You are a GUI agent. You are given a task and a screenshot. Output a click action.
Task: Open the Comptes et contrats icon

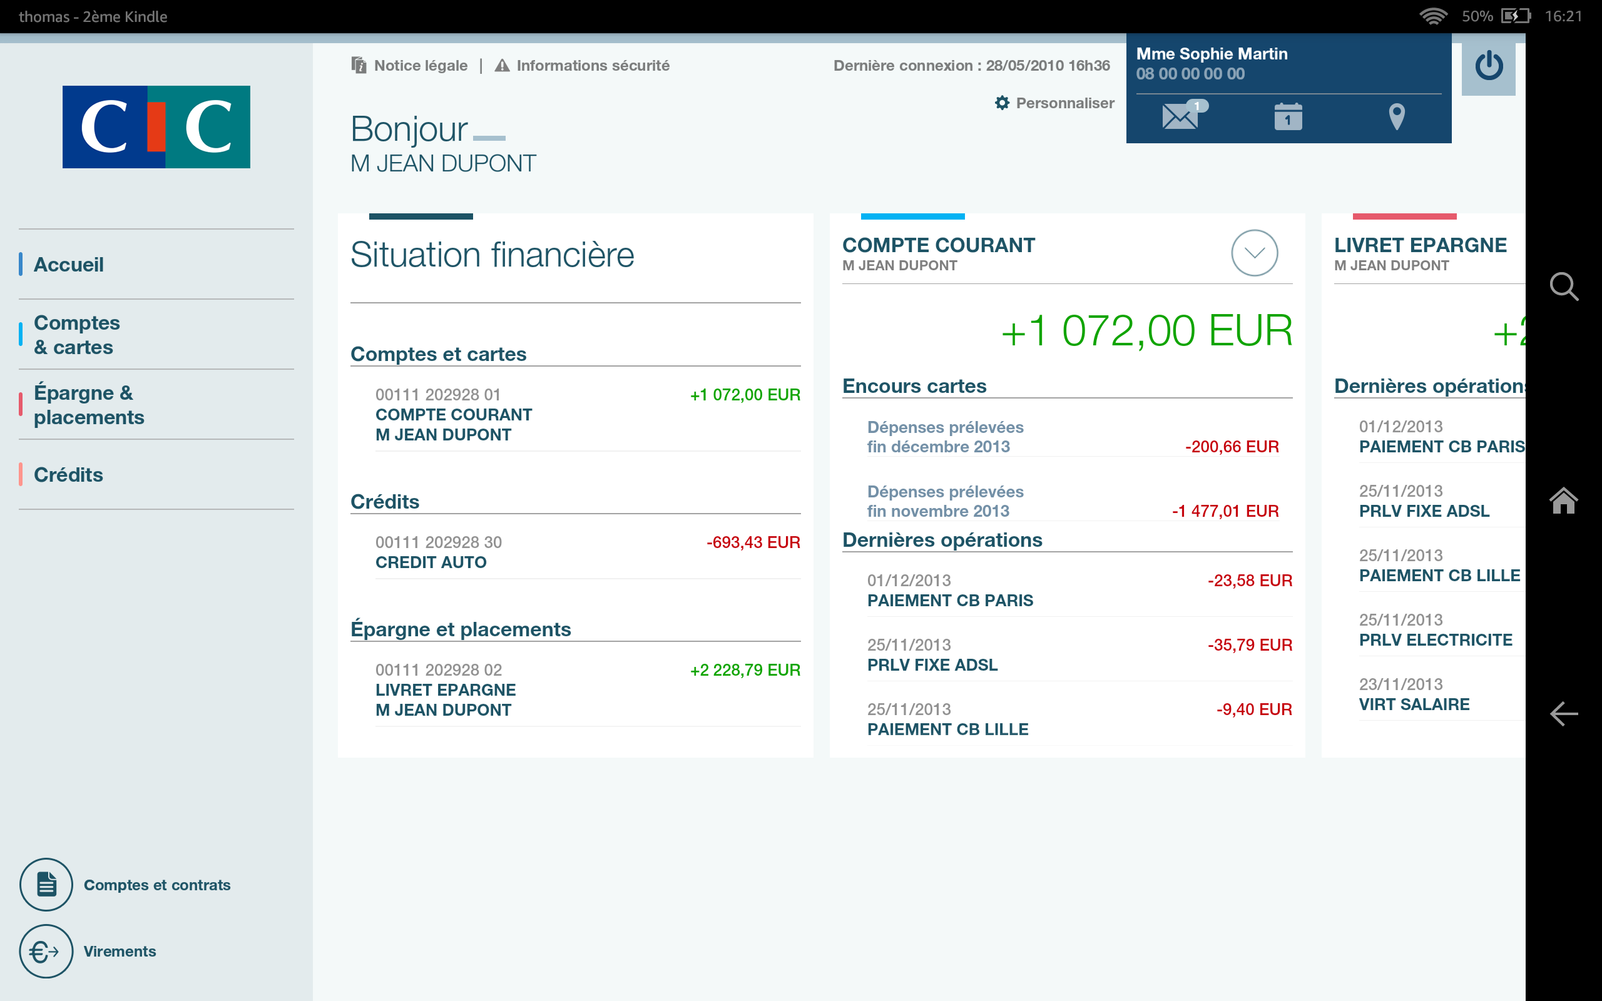point(46,885)
